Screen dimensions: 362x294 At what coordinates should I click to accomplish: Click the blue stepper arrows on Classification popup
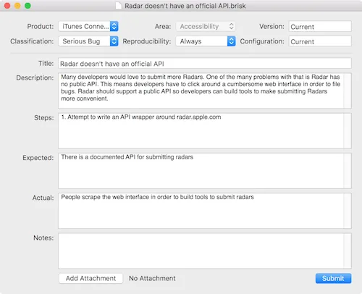click(114, 41)
